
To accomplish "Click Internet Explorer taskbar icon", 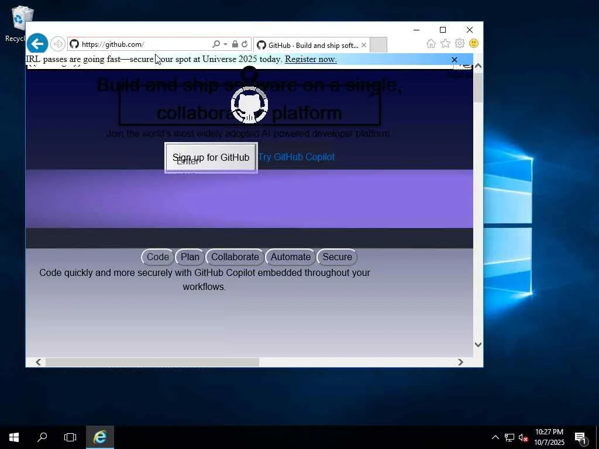I will click(99, 437).
